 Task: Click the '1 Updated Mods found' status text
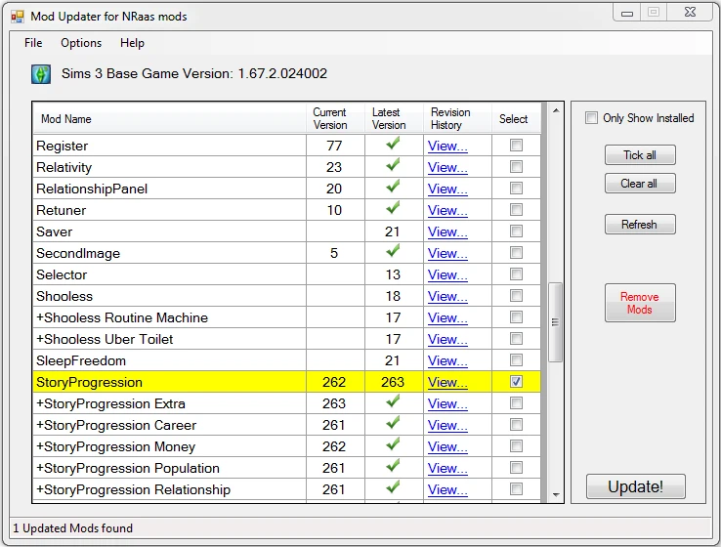tap(72, 528)
